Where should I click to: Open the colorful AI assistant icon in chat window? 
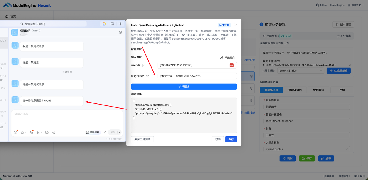(x=104, y=24)
